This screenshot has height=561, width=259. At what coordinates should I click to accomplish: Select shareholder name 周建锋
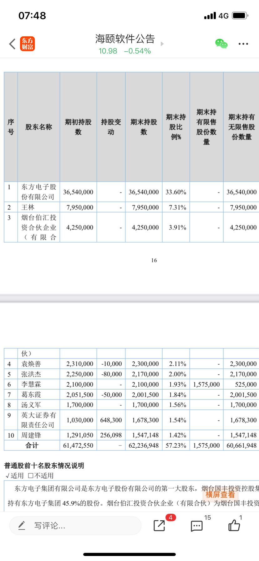(31, 435)
